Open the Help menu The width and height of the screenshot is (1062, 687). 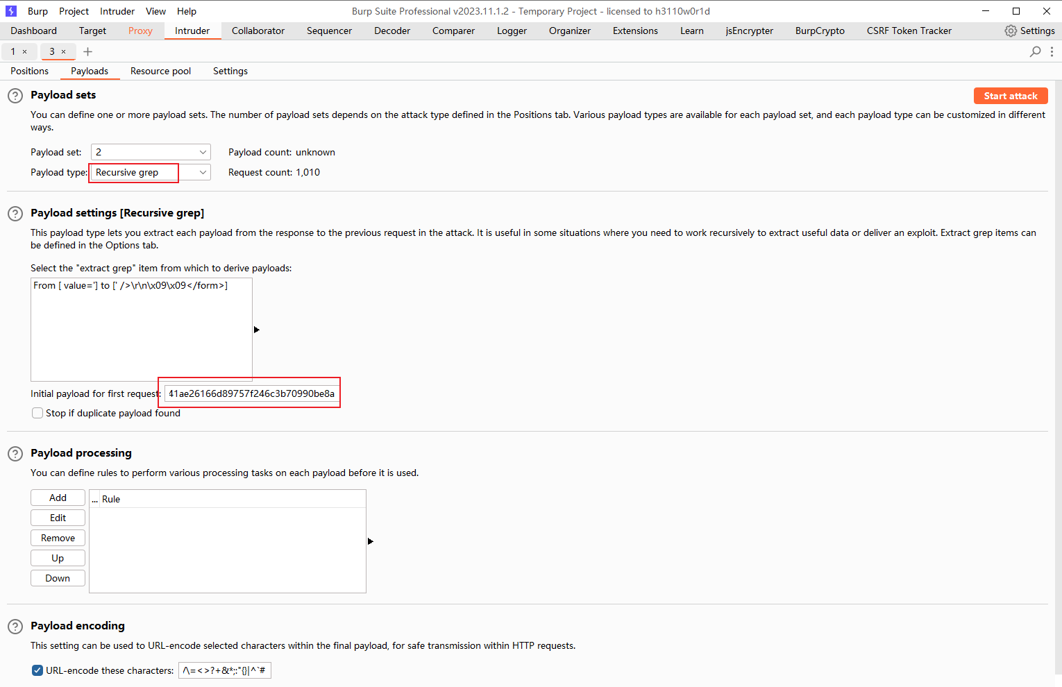click(187, 11)
